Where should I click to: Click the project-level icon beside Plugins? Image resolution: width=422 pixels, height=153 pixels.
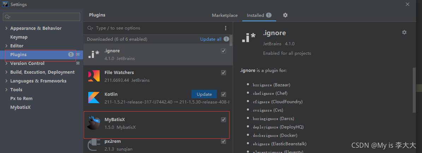point(78,54)
